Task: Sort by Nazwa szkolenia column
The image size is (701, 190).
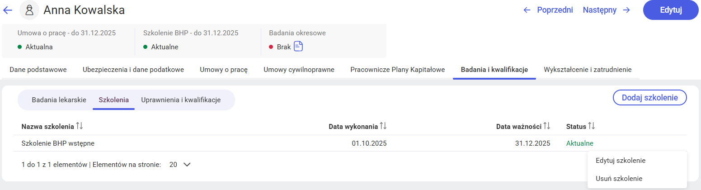Action: coord(80,127)
